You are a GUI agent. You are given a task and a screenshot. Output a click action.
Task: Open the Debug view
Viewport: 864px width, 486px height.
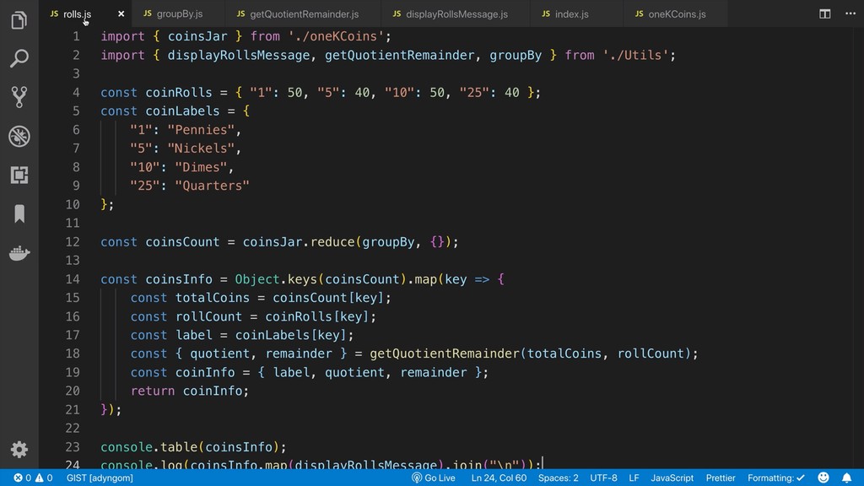point(19,136)
